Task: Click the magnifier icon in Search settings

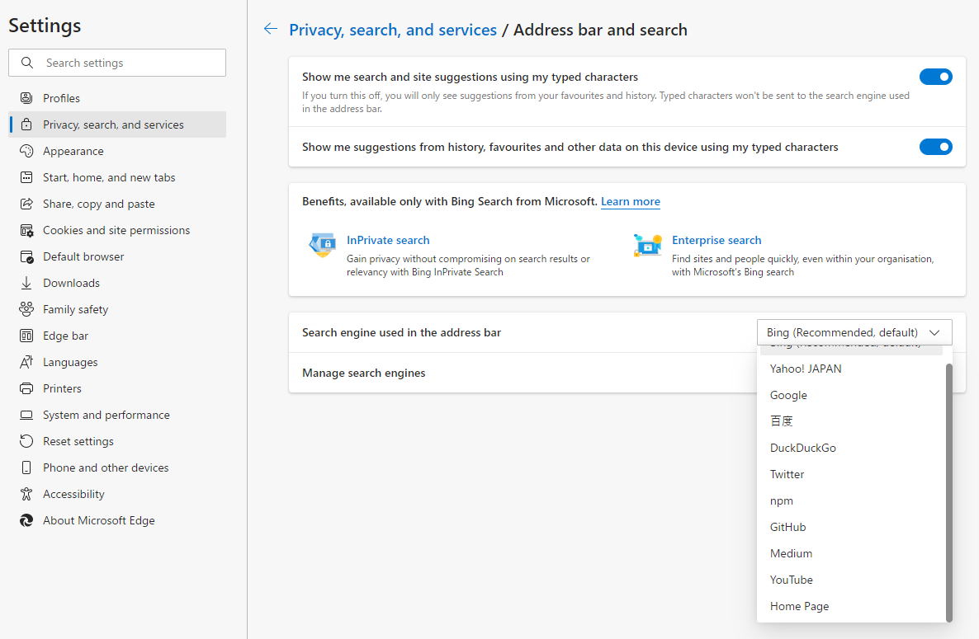Action: coord(27,63)
